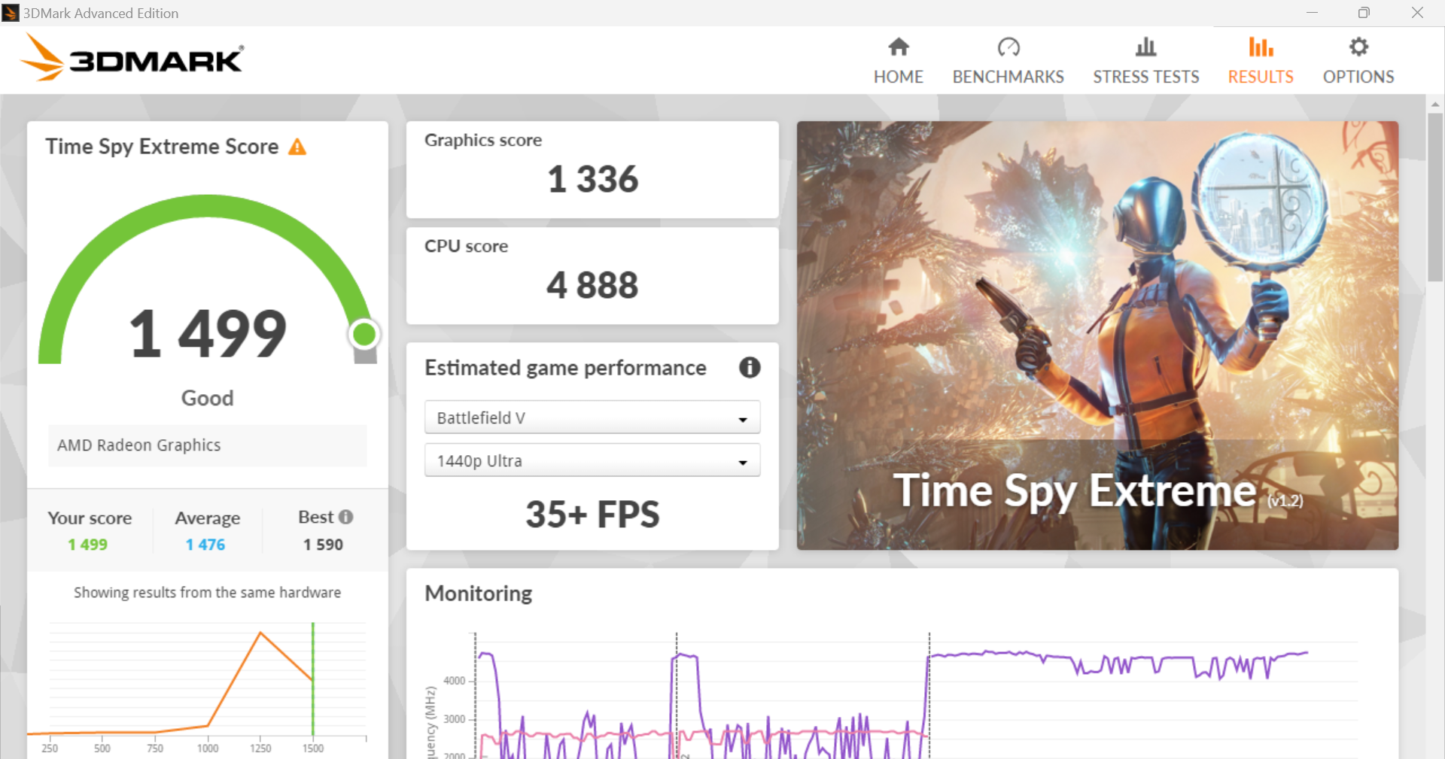Screen dimensions: 1445x759
Task: Open the OPTIONS tab label
Action: (x=1358, y=77)
